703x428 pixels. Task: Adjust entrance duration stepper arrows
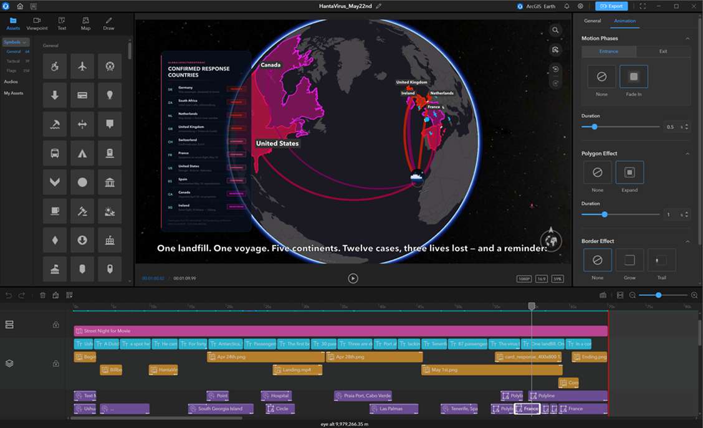[x=686, y=127]
